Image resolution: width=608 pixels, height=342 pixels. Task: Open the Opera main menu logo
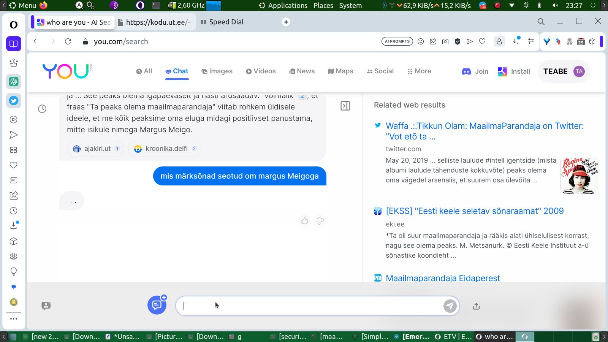pyautogui.click(x=14, y=25)
